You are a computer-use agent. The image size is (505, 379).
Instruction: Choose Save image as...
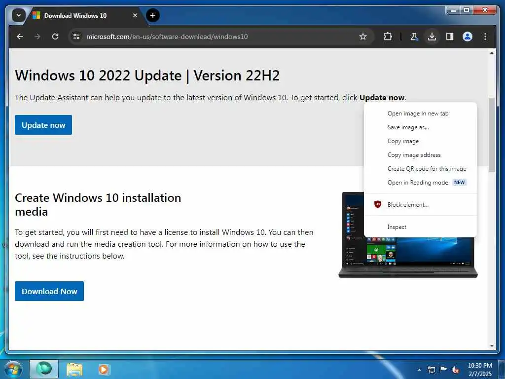(420, 127)
